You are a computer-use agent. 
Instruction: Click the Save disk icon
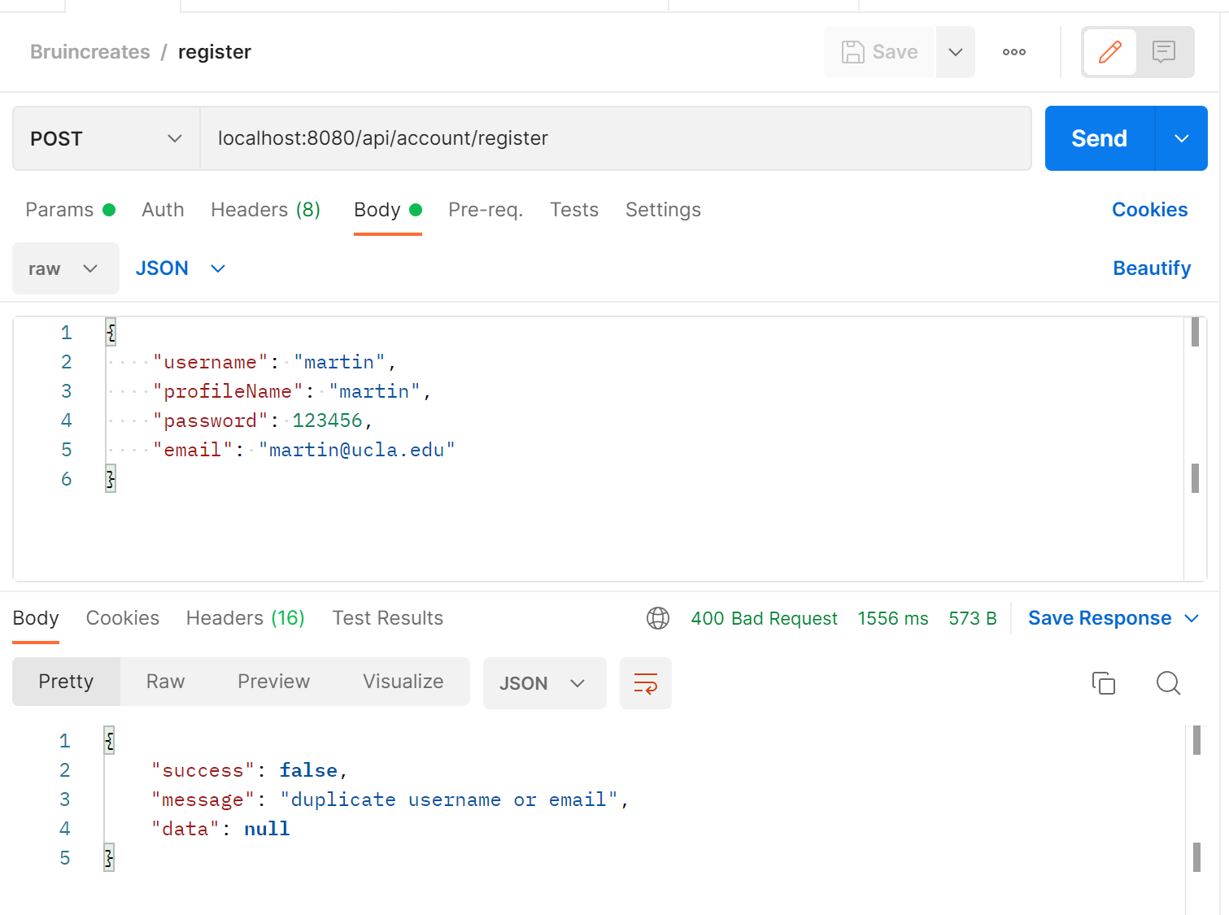click(x=852, y=52)
